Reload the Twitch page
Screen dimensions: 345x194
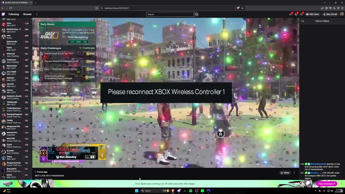click(x=11, y=8)
